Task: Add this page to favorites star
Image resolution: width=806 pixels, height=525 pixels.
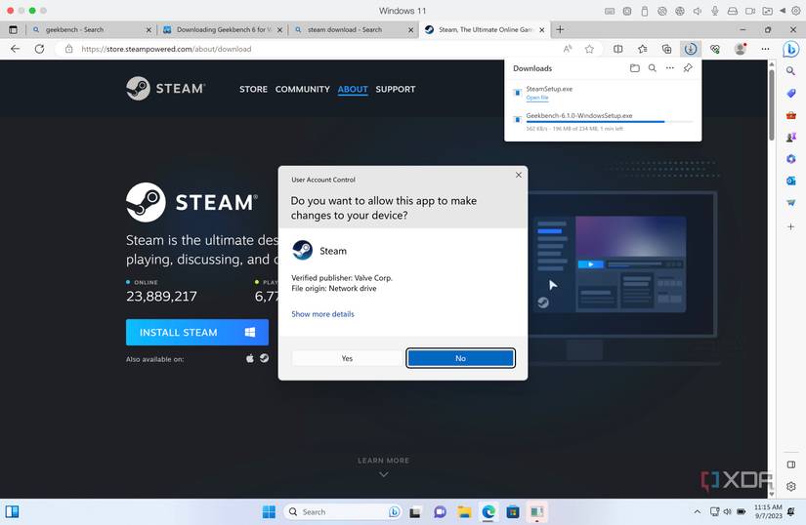Action: click(589, 49)
